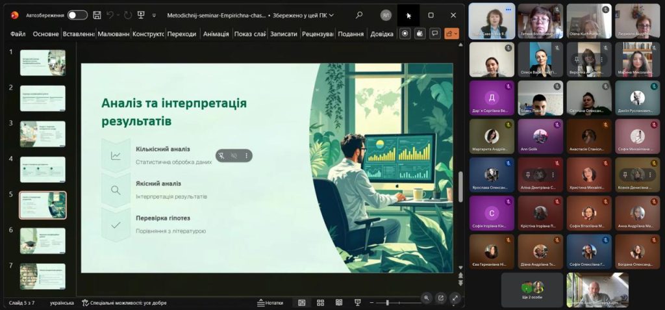
Task: Open the saved location dropdown beside file name
Action: coord(331,15)
